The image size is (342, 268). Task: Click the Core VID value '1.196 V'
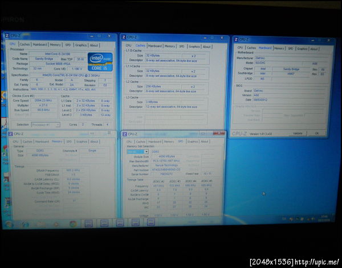pyautogui.click(x=77, y=69)
